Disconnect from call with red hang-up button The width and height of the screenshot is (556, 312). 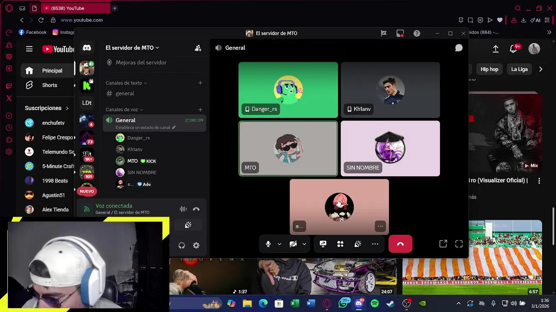400,244
